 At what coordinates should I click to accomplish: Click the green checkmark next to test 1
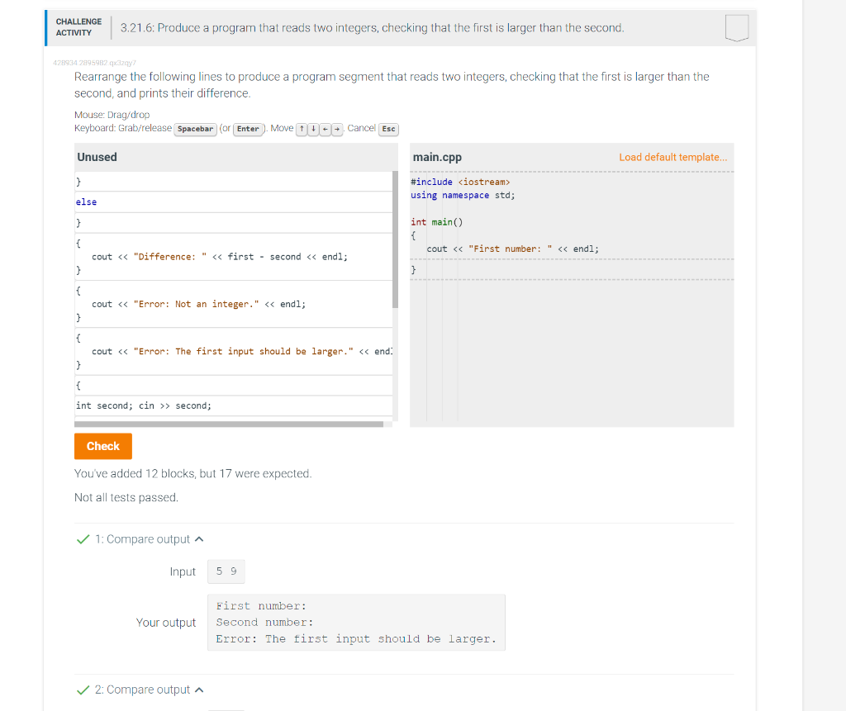click(x=83, y=538)
